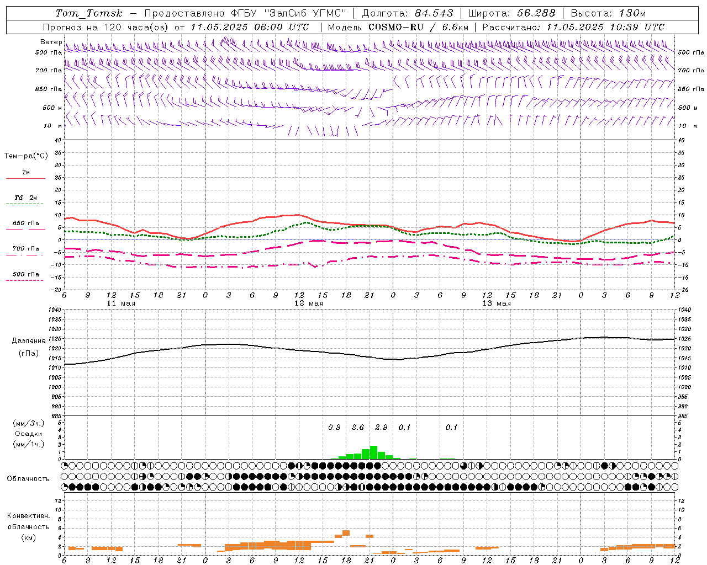The width and height of the screenshot is (707, 565).
Task: Click the "(км)" kilometres unit label
Action: (x=29, y=537)
